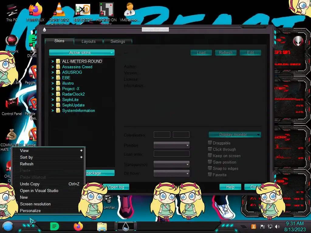Toggle the Draggable checkbox
The height and width of the screenshot is (233, 311).
(210, 143)
